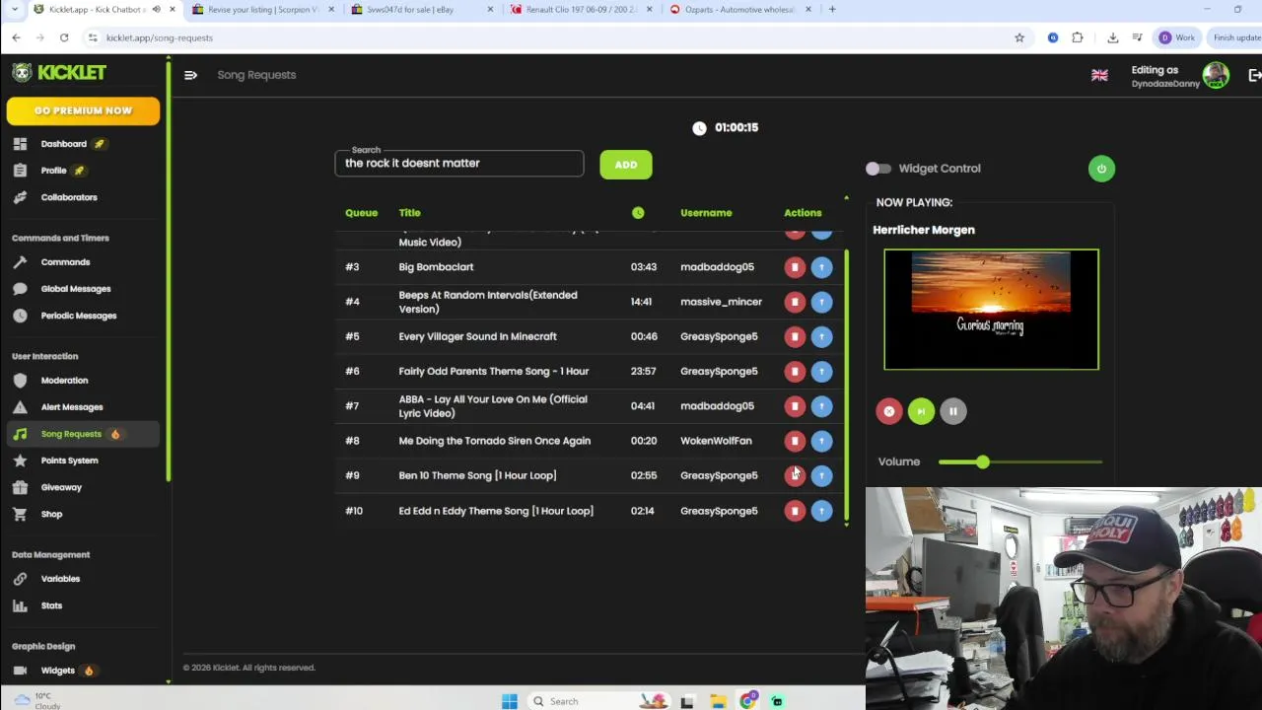Open Stats page
1262x710 pixels.
coord(51,605)
